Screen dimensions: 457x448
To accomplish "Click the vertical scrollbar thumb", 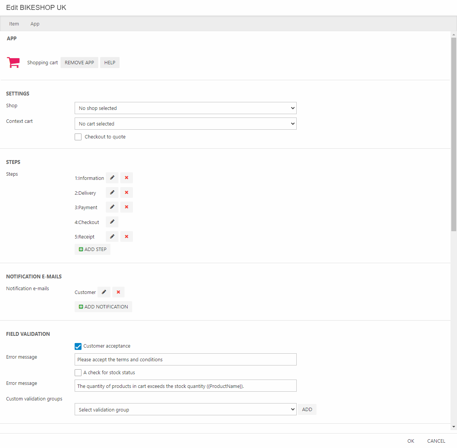I will click(454, 133).
